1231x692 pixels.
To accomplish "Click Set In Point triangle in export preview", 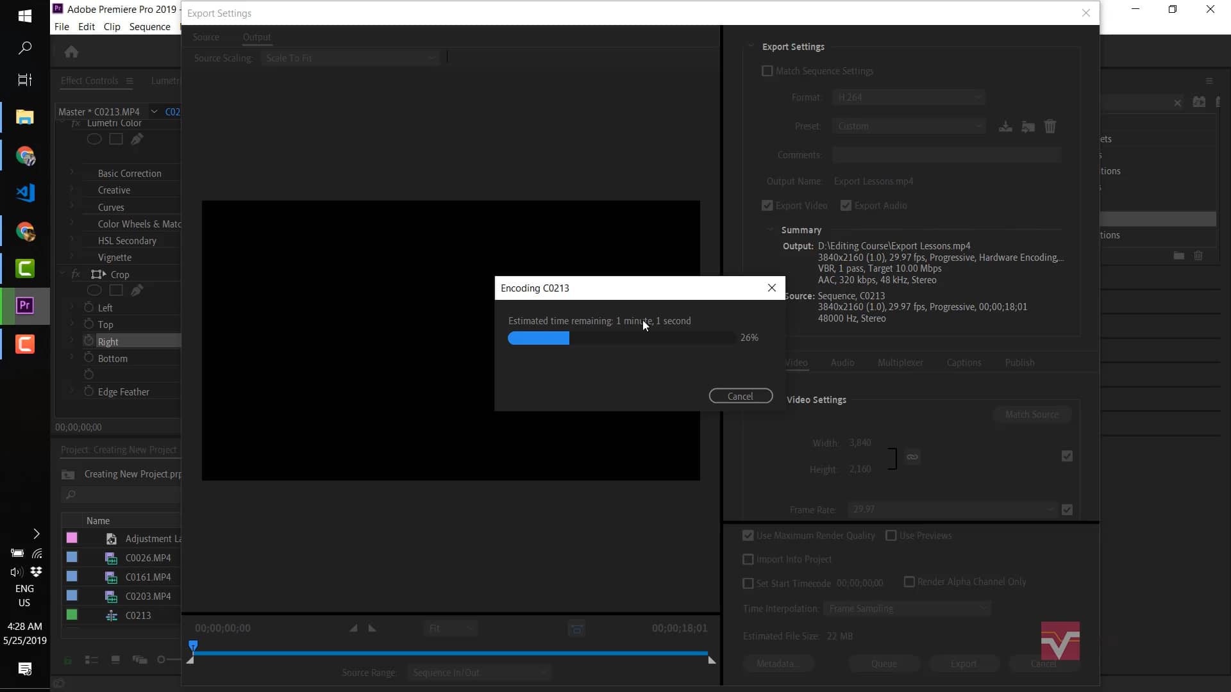I will click(353, 628).
